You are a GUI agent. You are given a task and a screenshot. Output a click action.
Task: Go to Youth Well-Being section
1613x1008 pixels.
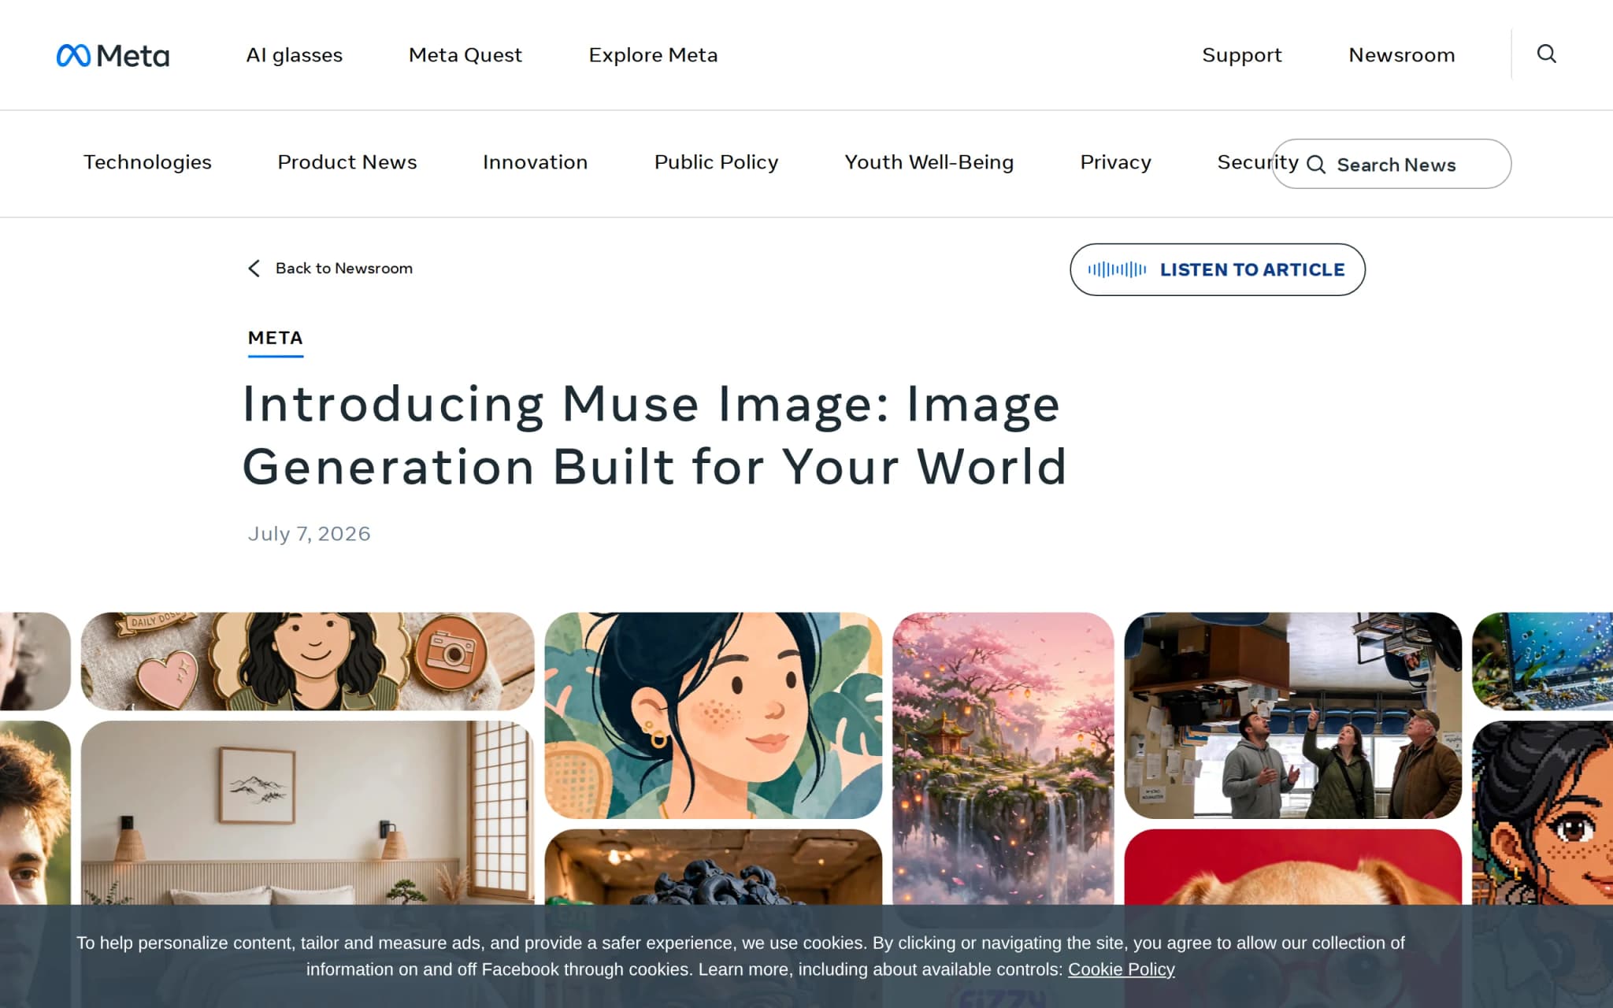coord(929,162)
